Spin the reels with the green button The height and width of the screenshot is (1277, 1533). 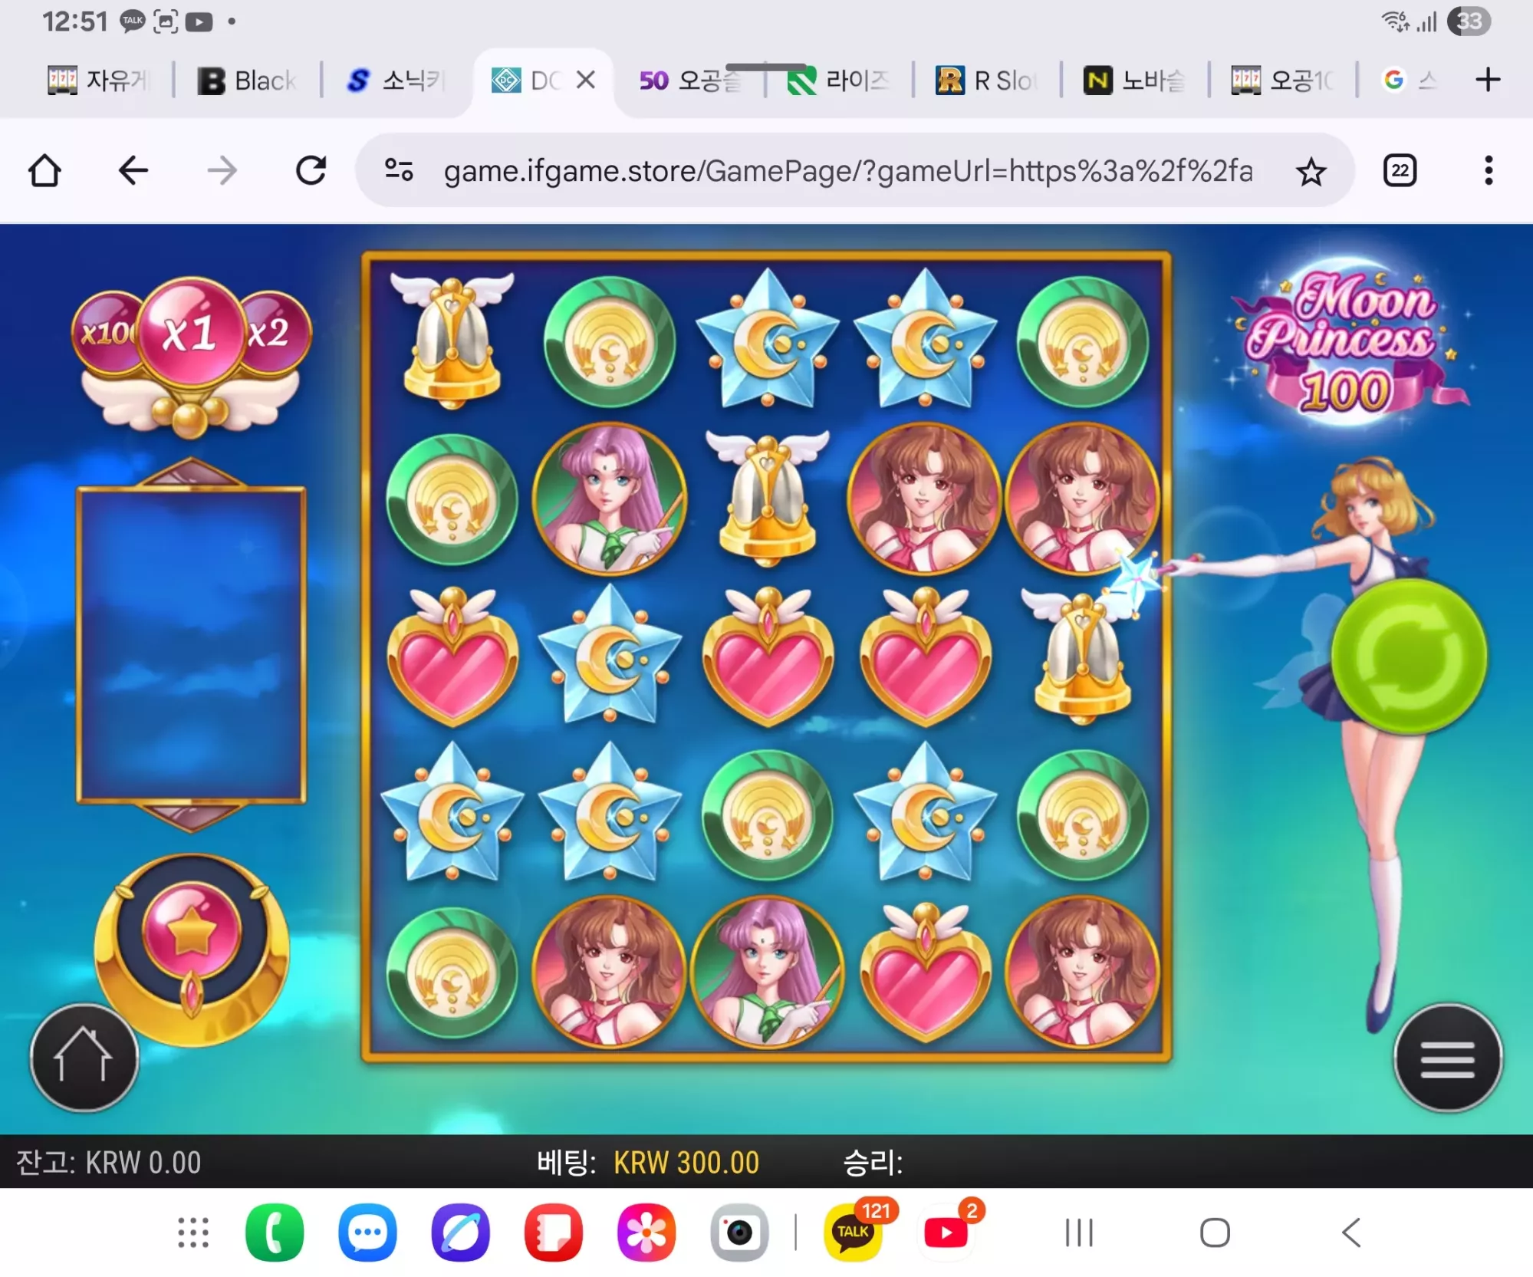pyautogui.click(x=1410, y=657)
